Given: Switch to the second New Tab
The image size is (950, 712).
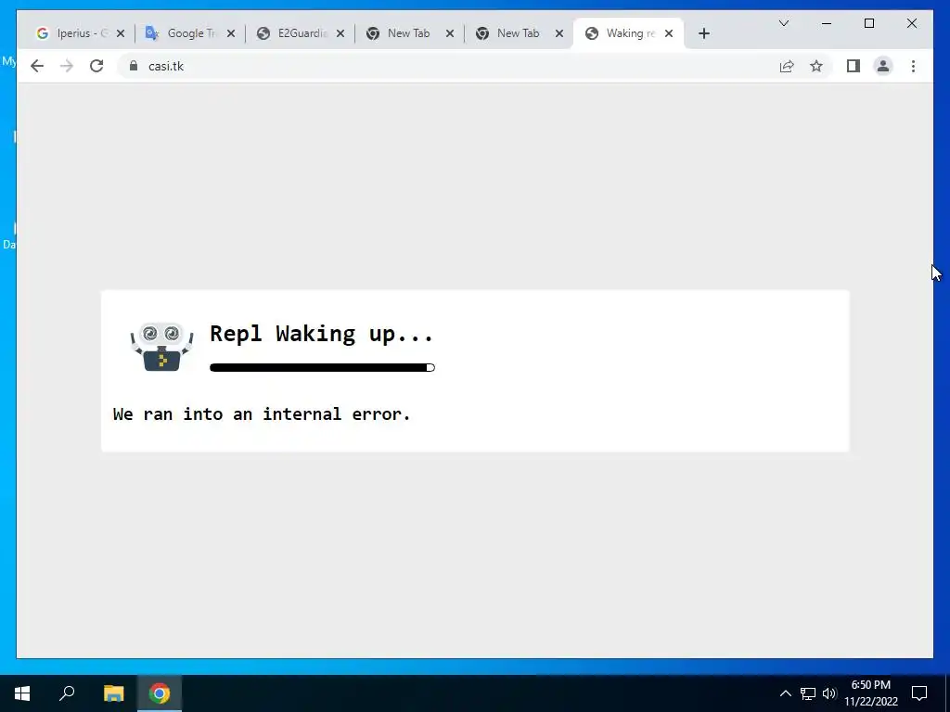Looking at the screenshot, I should pos(510,33).
